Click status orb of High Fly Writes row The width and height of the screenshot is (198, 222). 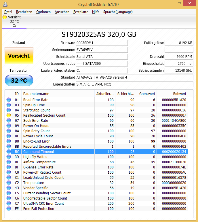[9, 157]
